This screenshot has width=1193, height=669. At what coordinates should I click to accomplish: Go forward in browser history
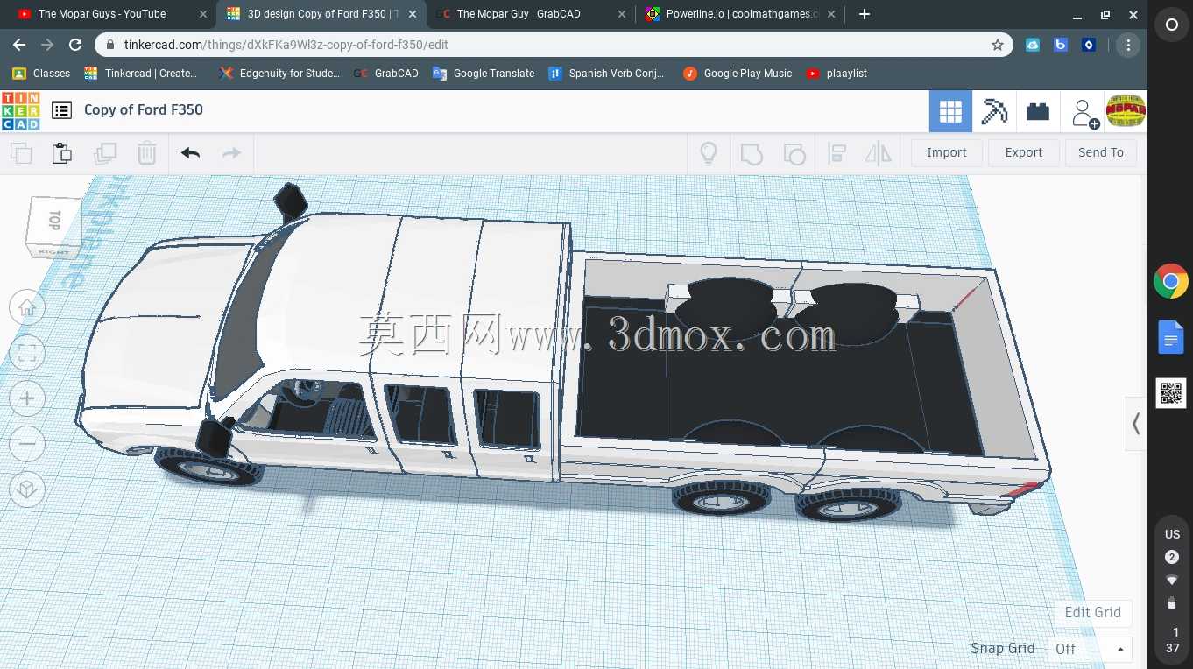coord(47,45)
